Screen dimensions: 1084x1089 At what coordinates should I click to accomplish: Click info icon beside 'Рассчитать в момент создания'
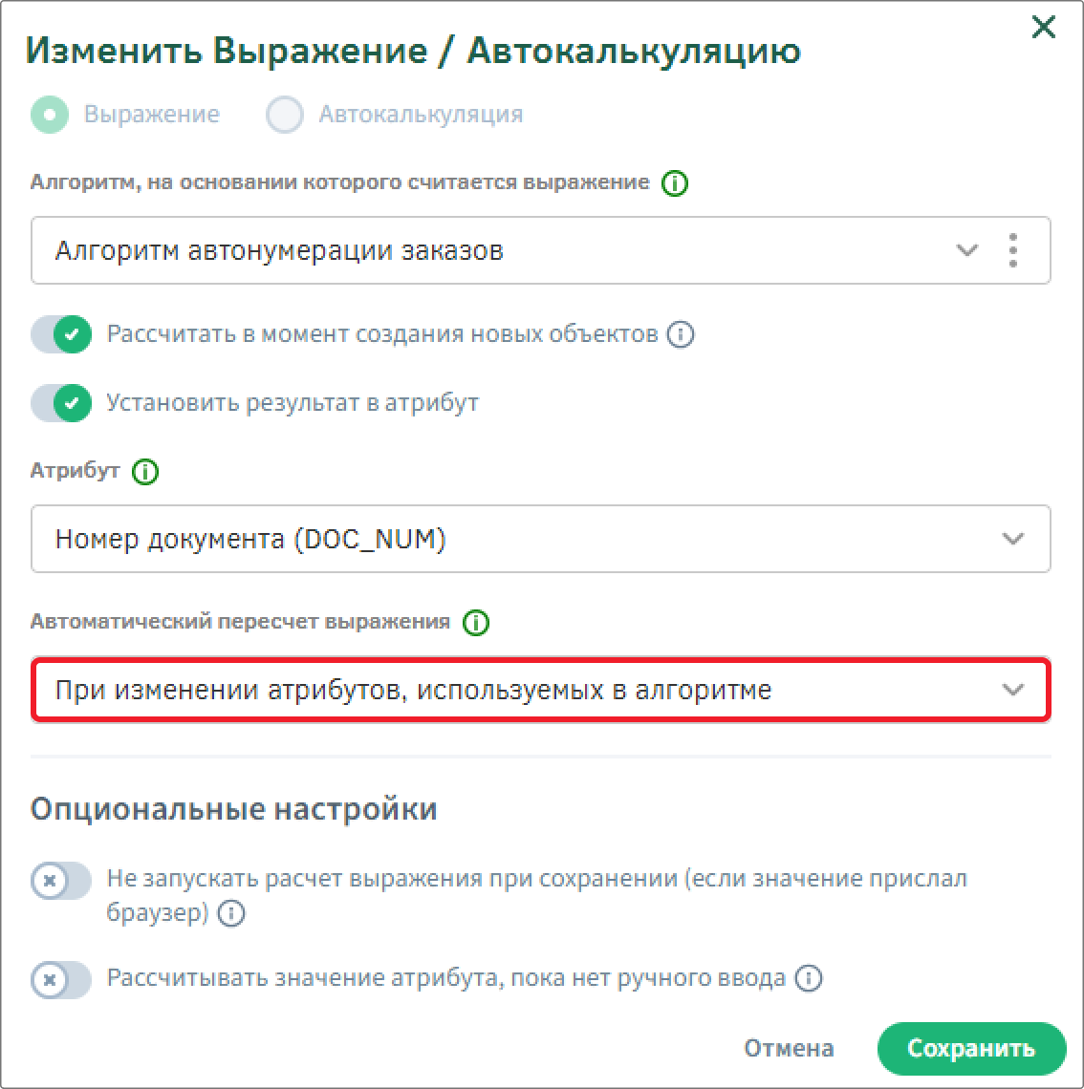[x=681, y=334]
